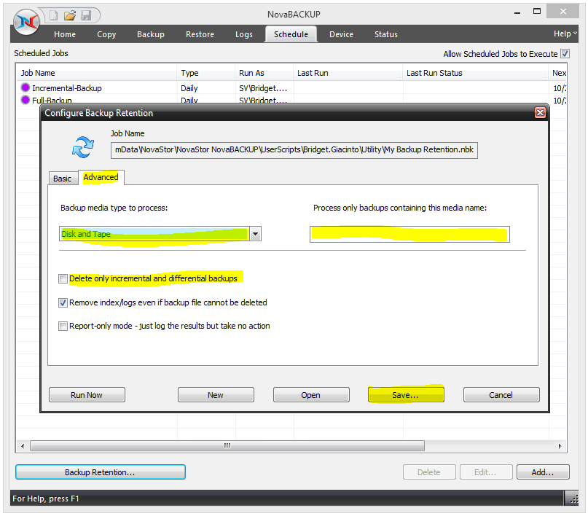Open the Help dropdown menu
Screen dimensions: 588x516
(564, 34)
